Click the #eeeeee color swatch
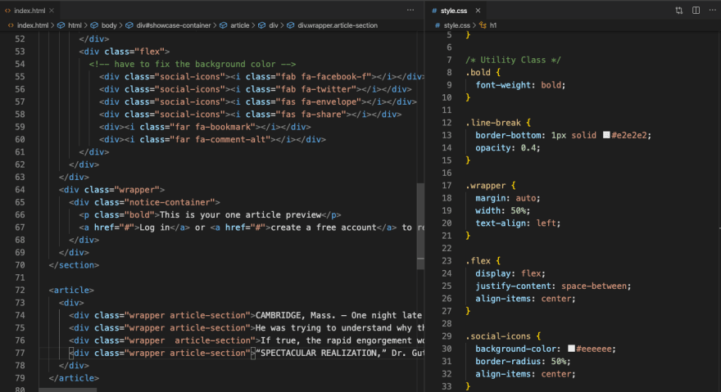This screenshot has height=392, width=721. [x=571, y=349]
